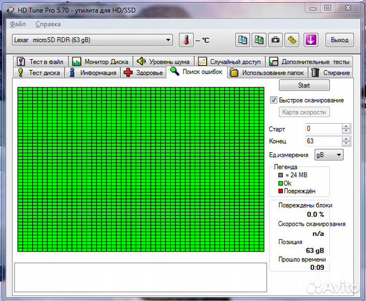
Task: Click the thermometer temperature icon
Action: pyautogui.click(x=186, y=40)
